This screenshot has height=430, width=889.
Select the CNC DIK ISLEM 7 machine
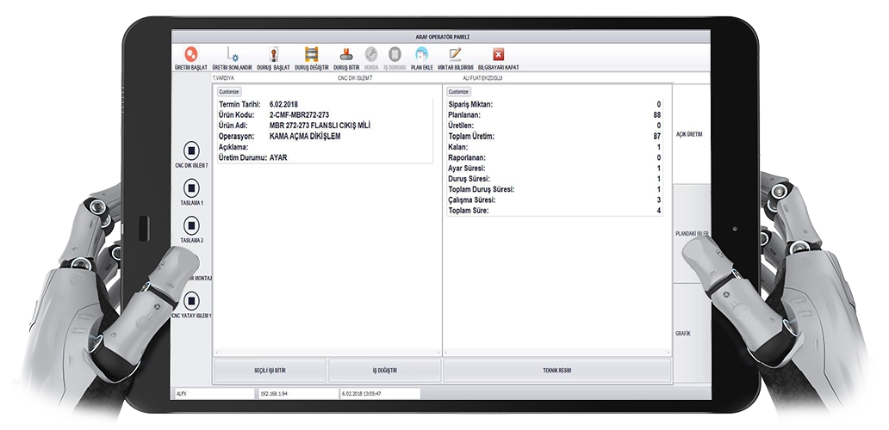[x=191, y=150]
